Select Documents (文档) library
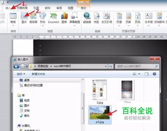The image size is (167, 131). [x=24, y=111]
